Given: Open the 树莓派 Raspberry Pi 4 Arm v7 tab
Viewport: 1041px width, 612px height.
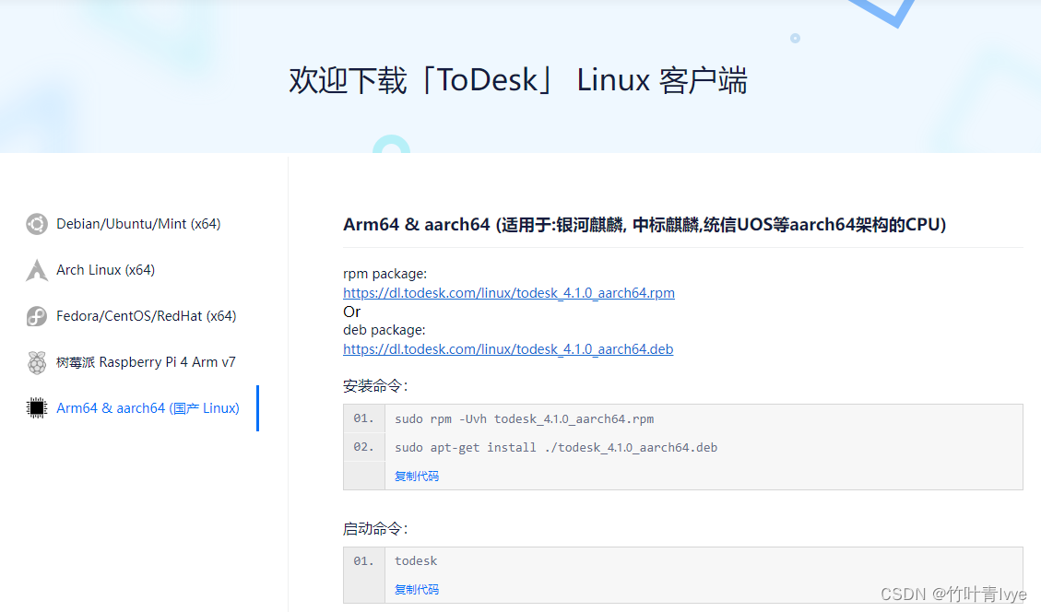Looking at the screenshot, I should click(146, 362).
